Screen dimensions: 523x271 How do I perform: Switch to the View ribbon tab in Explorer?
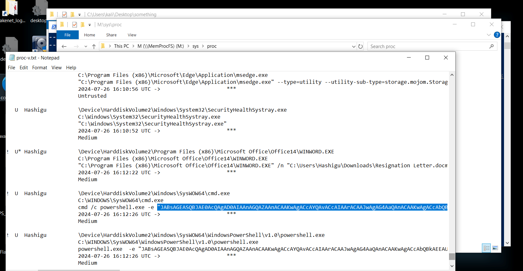tap(132, 35)
